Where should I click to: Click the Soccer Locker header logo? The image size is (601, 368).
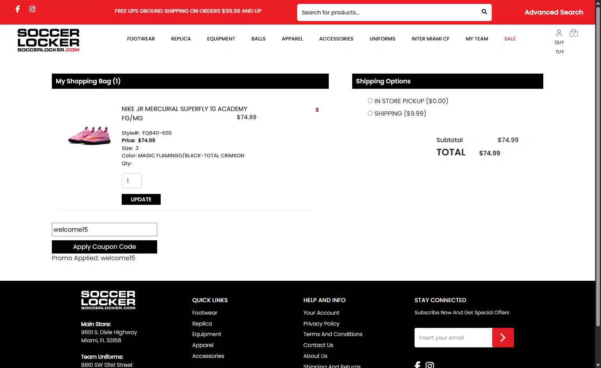pyautogui.click(x=48, y=40)
